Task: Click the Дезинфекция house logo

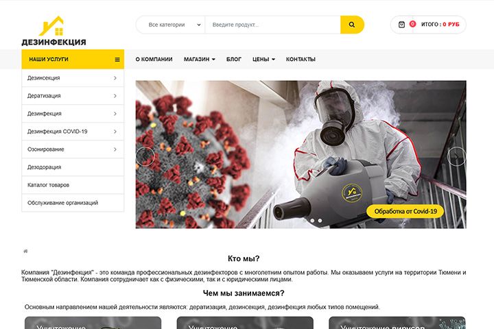Action: pyautogui.click(x=54, y=31)
